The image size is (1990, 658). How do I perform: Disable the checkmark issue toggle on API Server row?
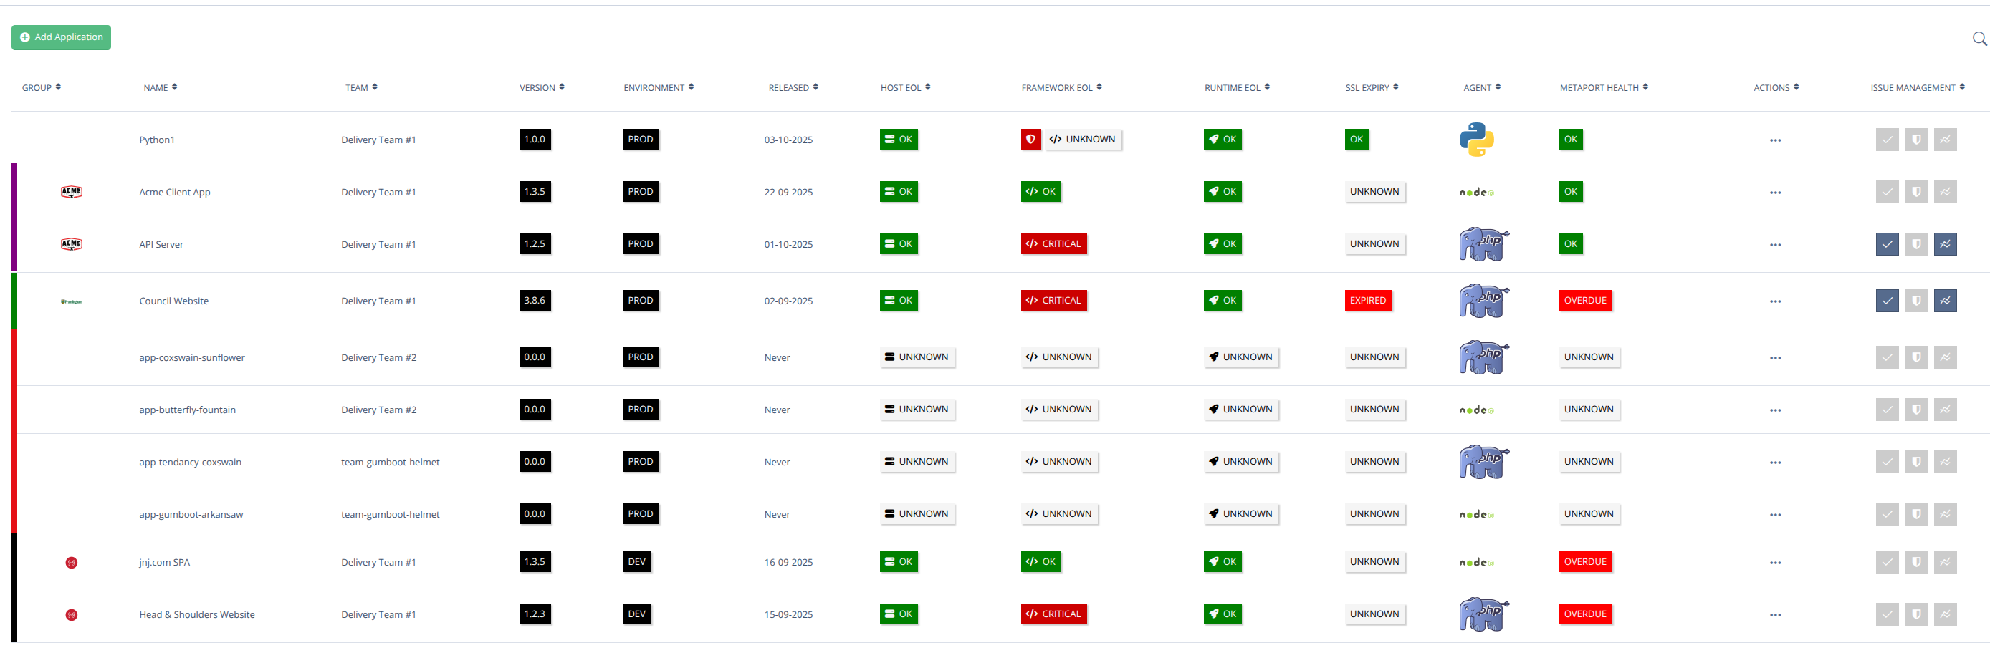[x=1887, y=244]
